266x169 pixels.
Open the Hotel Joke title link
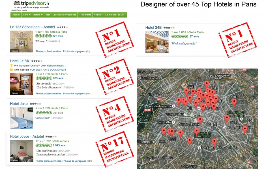(x=19, y=104)
